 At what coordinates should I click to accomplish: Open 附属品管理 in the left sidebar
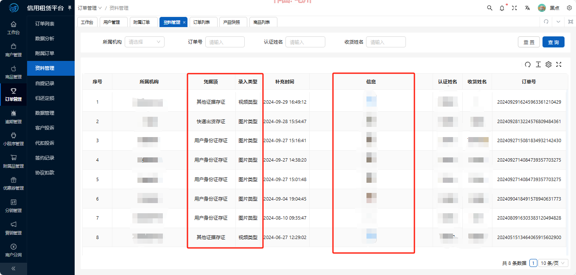tap(14, 161)
